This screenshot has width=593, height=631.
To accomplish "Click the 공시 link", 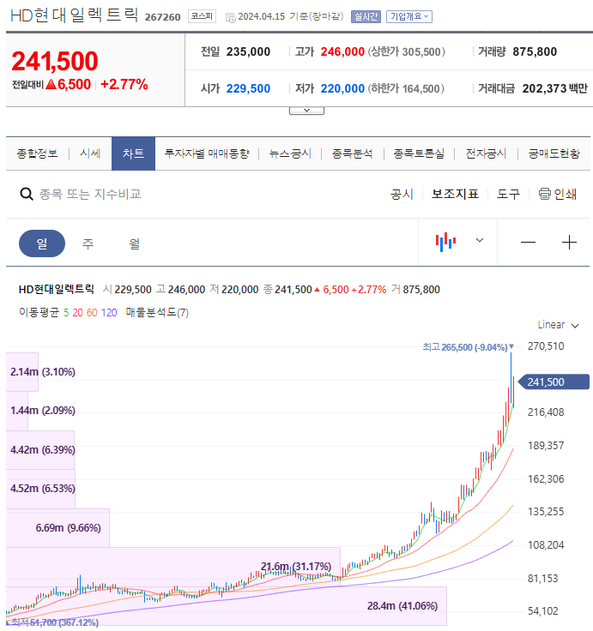I will pos(402,195).
